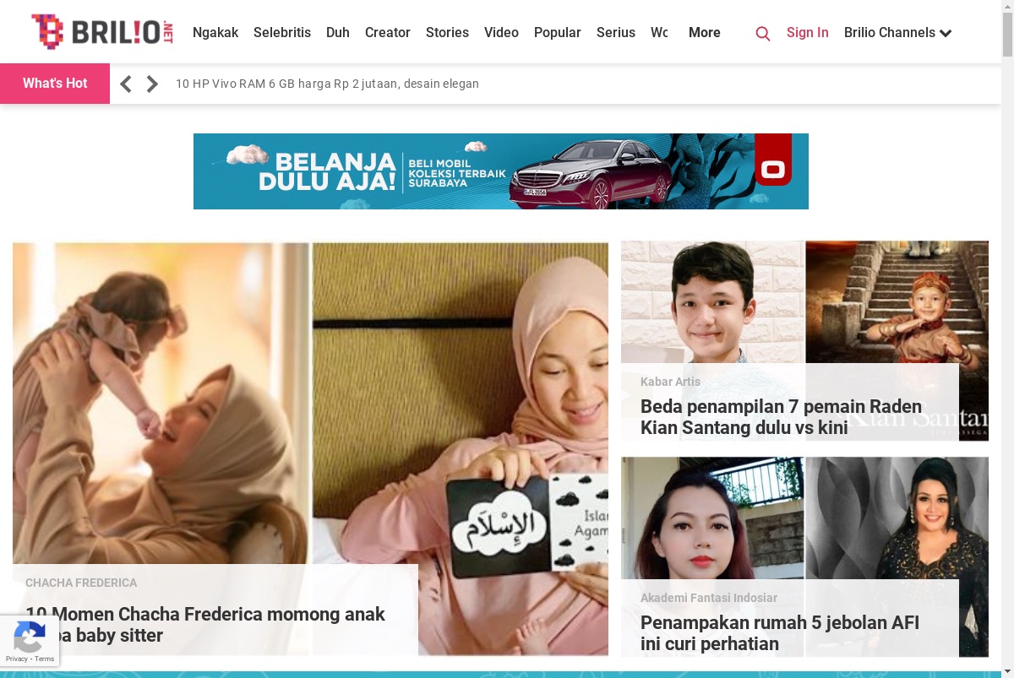Open the Creator section
Viewport: 1014px width, 678px height.
click(388, 33)
